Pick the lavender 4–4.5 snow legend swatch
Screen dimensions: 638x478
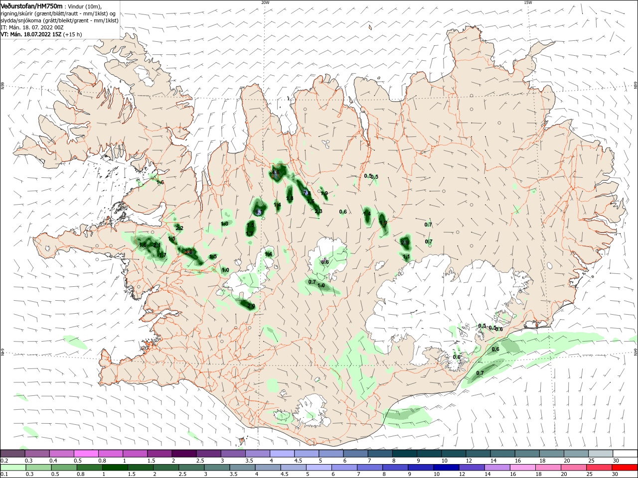pos(282,454)
